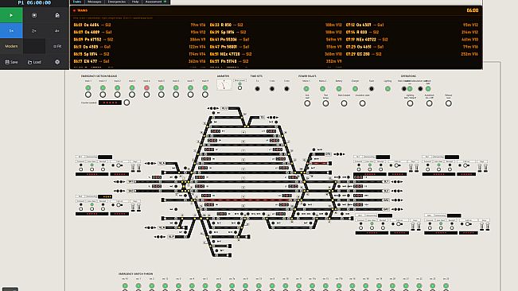Screen dimensions: 518x291
Task: Click the Fit view button
Action: coord(57,46)
